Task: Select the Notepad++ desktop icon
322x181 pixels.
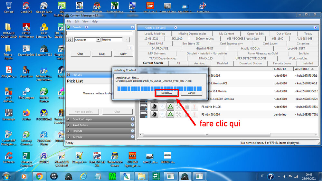Action: click(79, 157)
